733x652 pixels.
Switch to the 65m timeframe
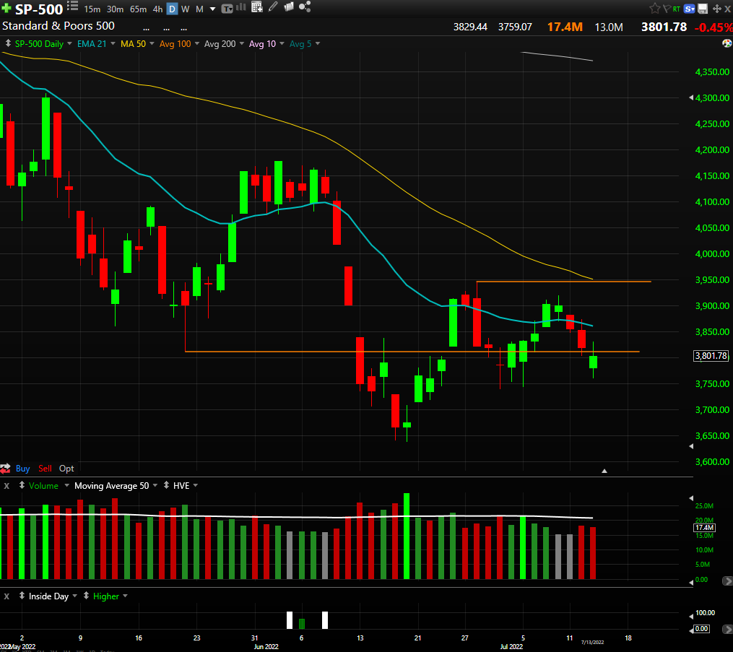[x=138, y=9]
